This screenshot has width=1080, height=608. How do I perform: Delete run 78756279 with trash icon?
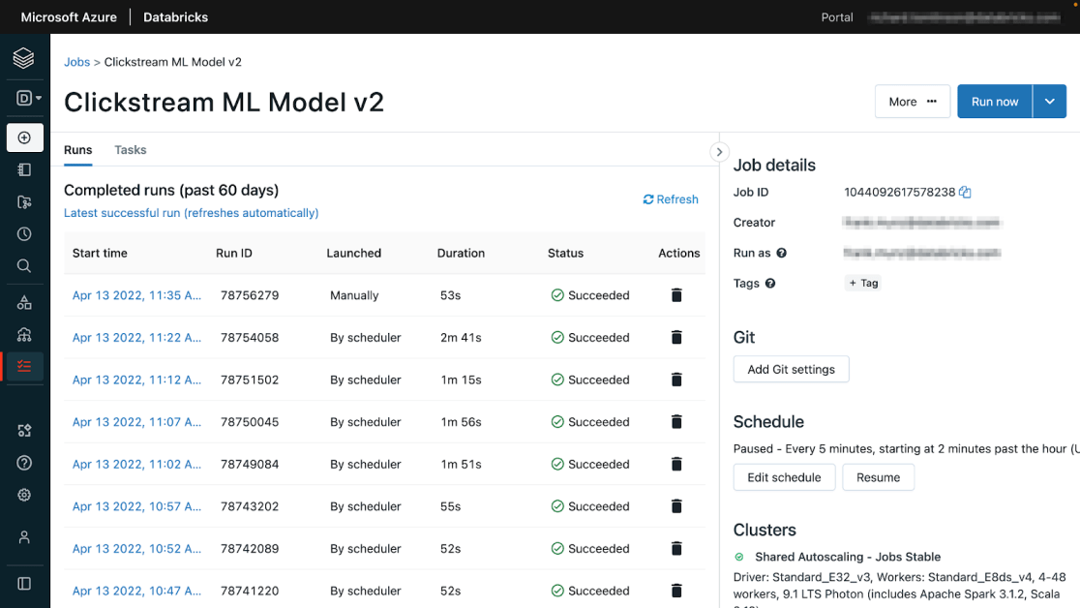676,295
